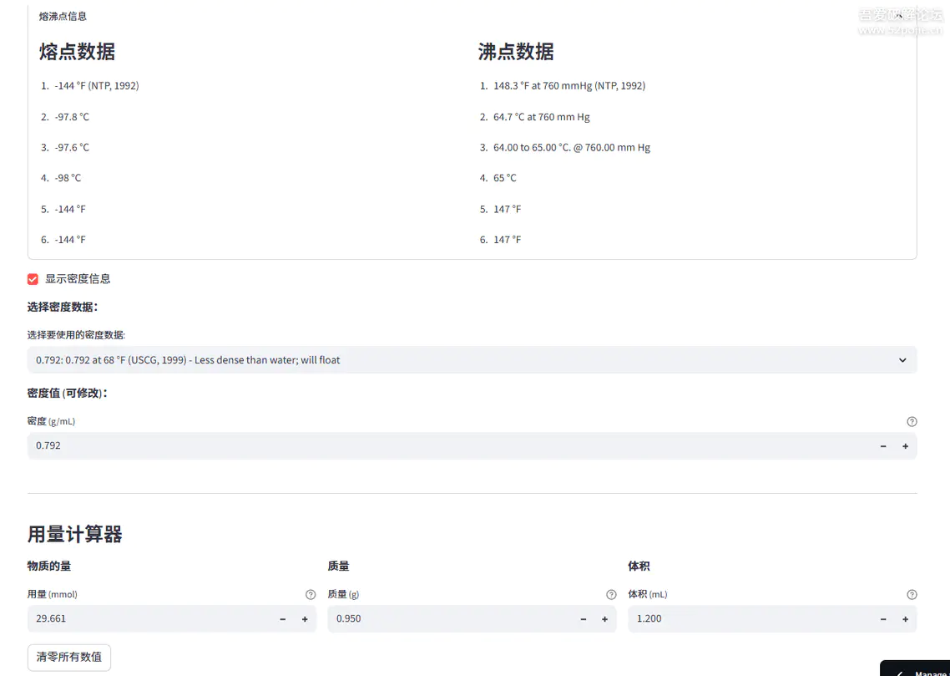This screenshot has height=676, width=950.
Task: Click the 用量计算器 heading
Action: [x=74, y=534]
